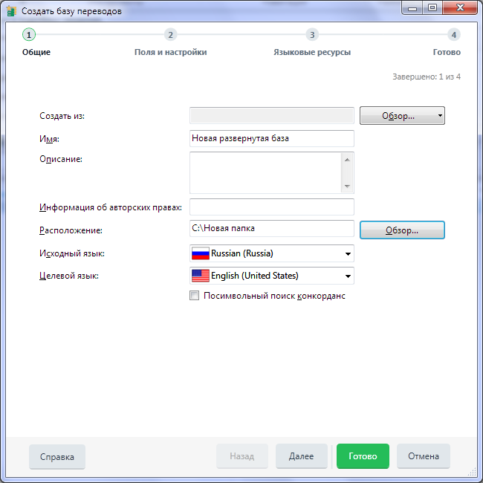Image resolution: width=483 pixels, height=483 pixels.
Task: Click the app icon in the title bar
Action: [x=11, y=11]
